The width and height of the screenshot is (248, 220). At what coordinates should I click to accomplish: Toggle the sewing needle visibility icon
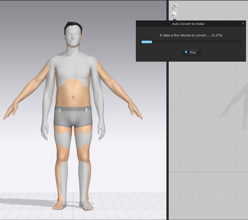tap(174, 7)
